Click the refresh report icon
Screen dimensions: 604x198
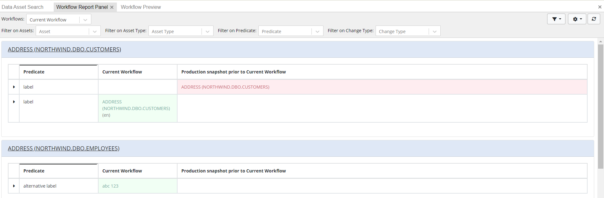click(x=594, y=19)
